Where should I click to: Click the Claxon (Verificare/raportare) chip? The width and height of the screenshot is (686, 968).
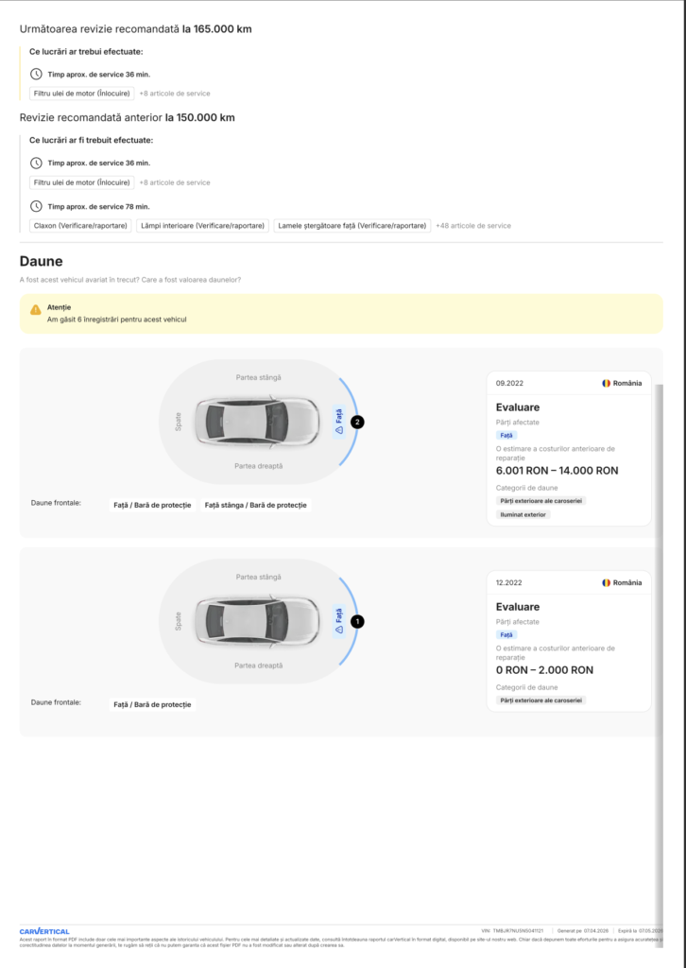(x=80, y=225)
